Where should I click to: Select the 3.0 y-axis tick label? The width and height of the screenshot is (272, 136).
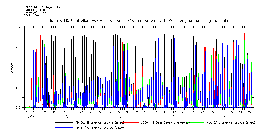pyautogui.click(x=18, y=48)
